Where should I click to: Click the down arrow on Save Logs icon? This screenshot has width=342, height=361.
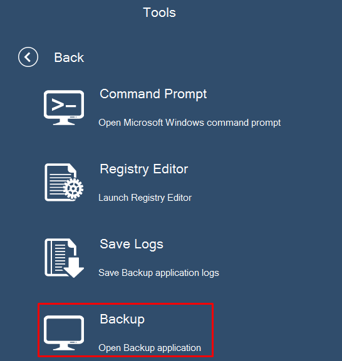tap(74, 268)
